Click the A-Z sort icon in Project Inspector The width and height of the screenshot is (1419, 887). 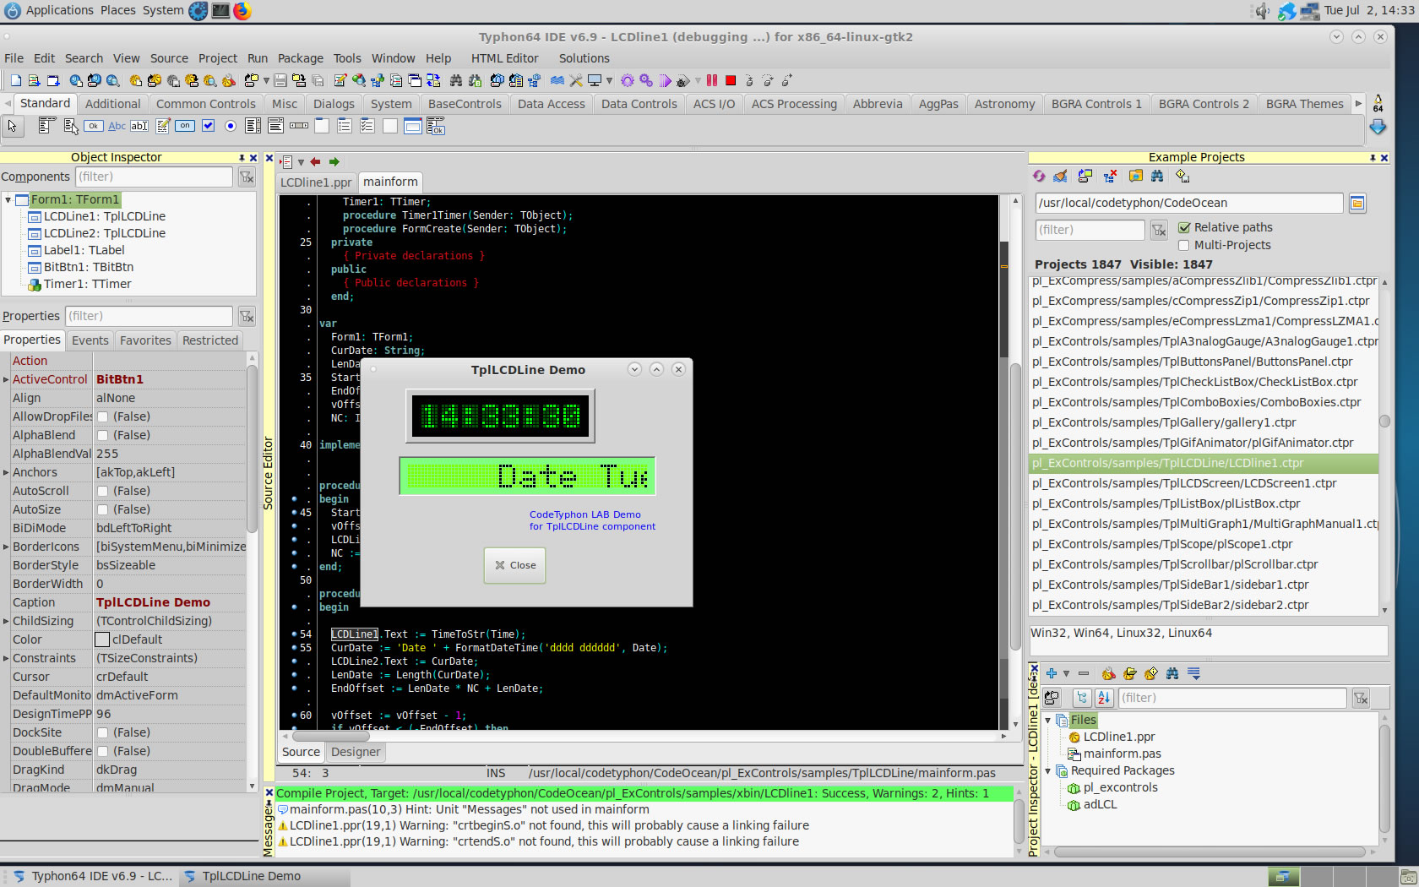(x=1104, y=698)
